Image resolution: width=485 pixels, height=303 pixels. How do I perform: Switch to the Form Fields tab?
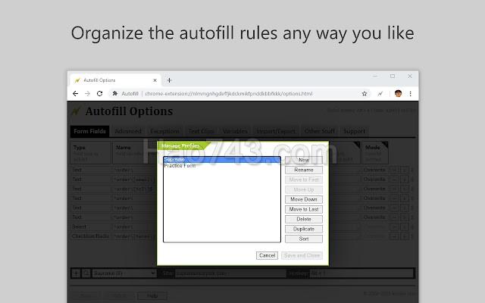point(89,131)
